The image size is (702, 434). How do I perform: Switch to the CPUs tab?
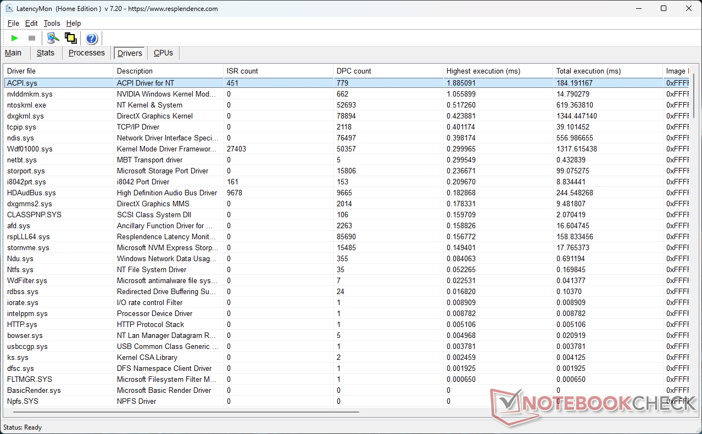[x=163, y=53]
